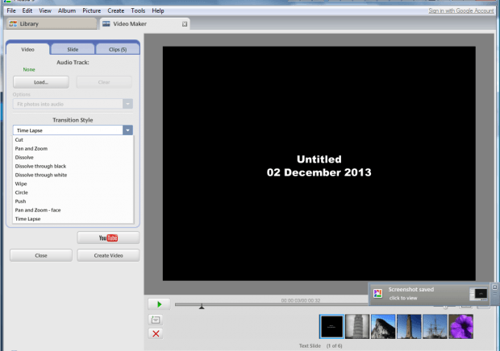
Task: Close the Video Maker tab
Action: (185, 24)
